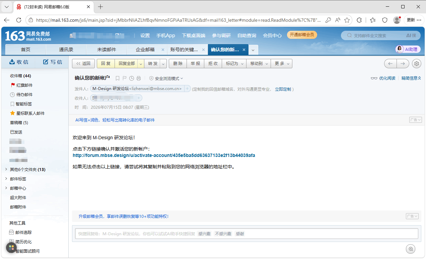Open 邮件追踪 tool
Screen dimensions: 426x259
point(20,232)
